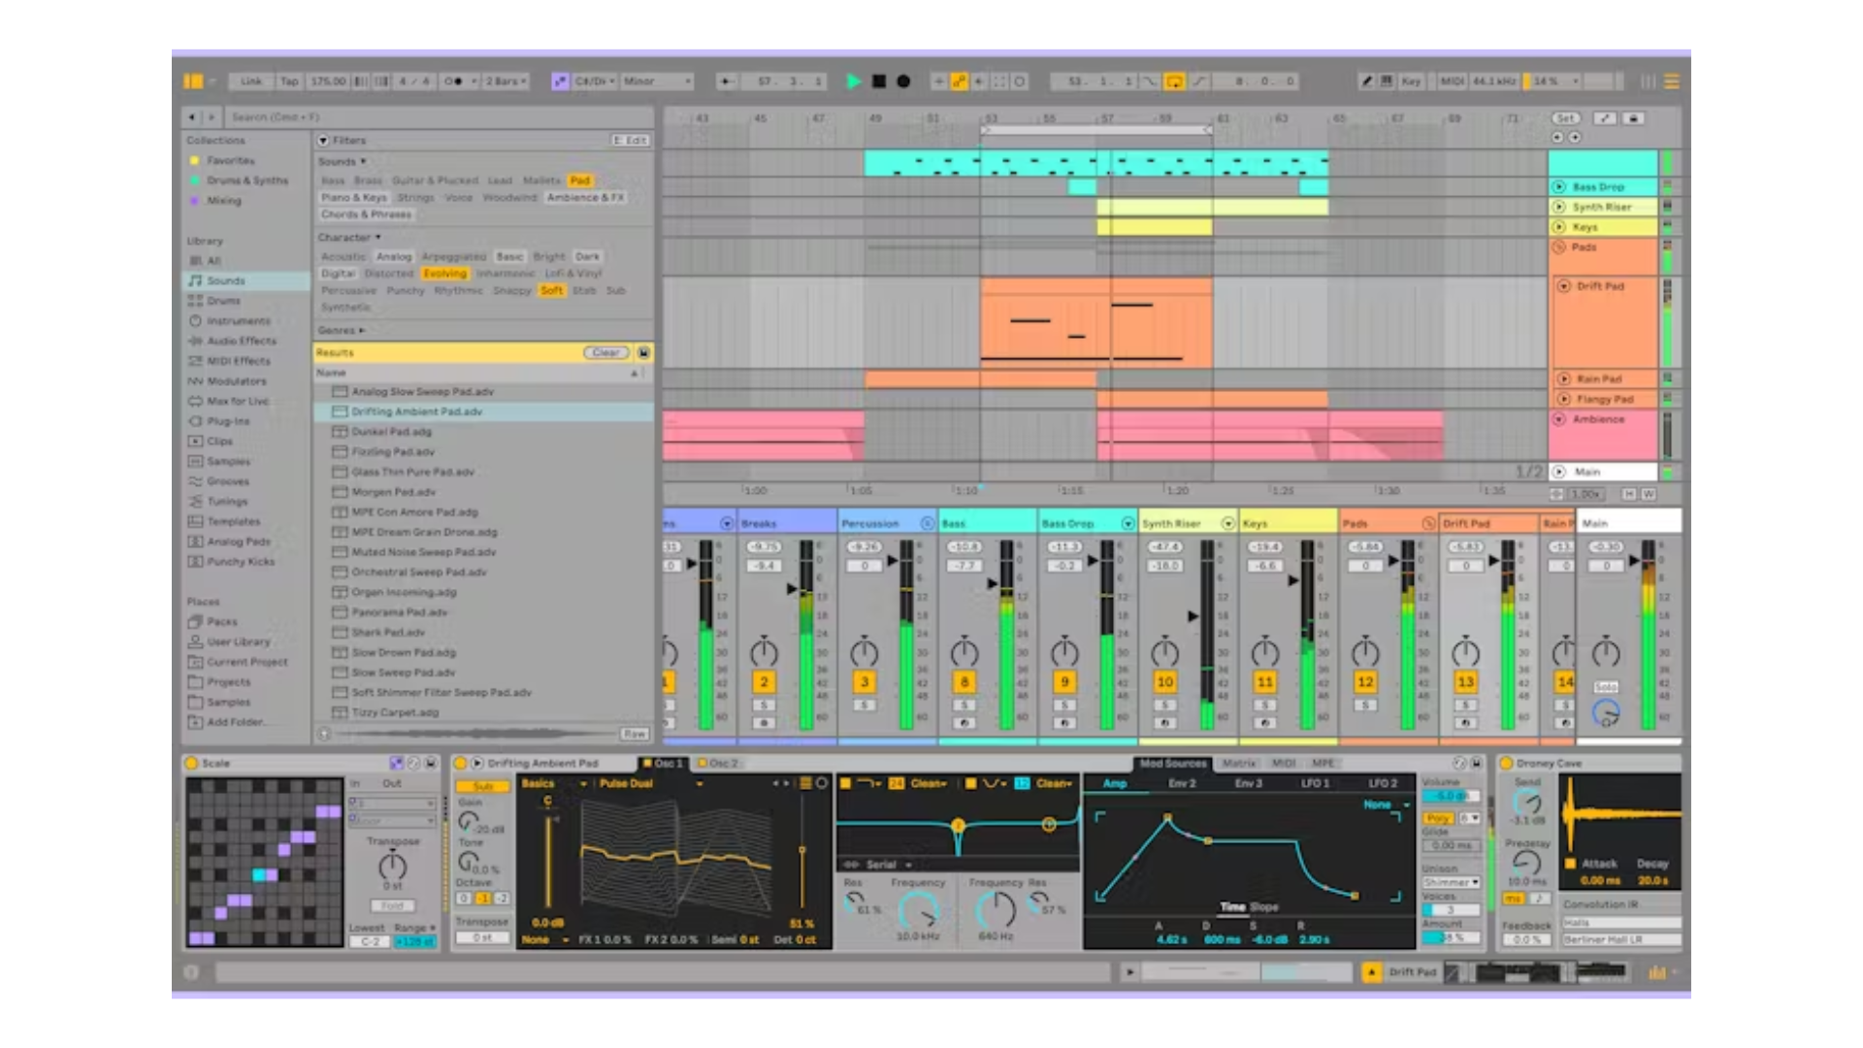The height and width of the screenshot is (1048, 1863).
Task: Toggle the orange Automation Arm button
Action: tap(959, 82)
